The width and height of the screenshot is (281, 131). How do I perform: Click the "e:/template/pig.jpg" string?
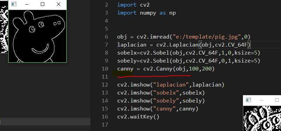tap(207, 37)
